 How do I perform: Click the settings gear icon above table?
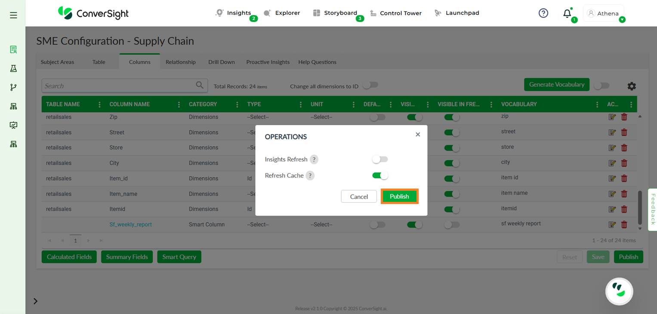631,86
